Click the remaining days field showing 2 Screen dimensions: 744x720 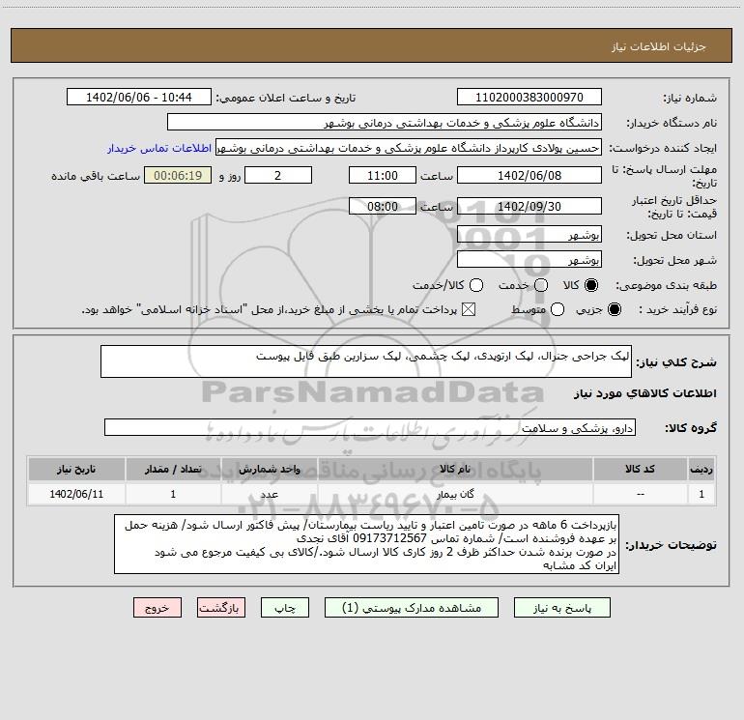click(278, 175)
